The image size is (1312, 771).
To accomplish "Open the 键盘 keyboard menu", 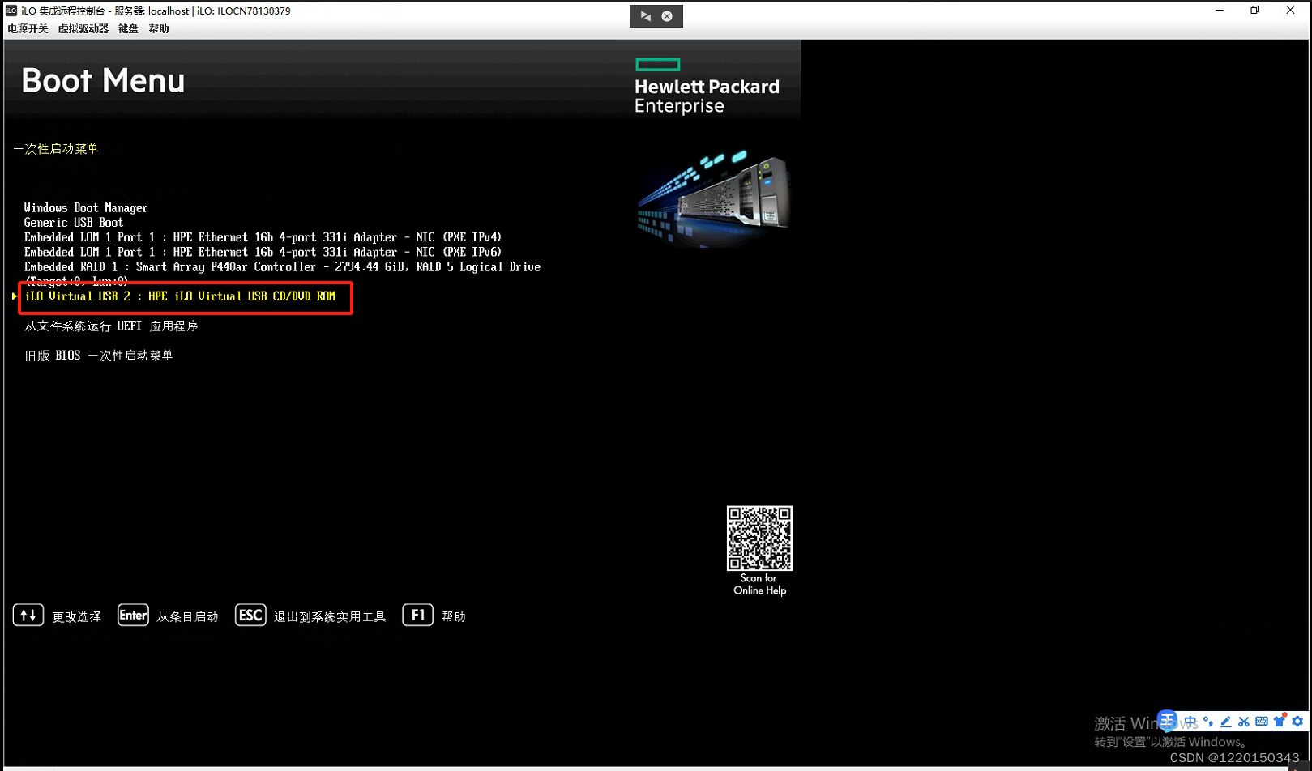I will [128, 28].
